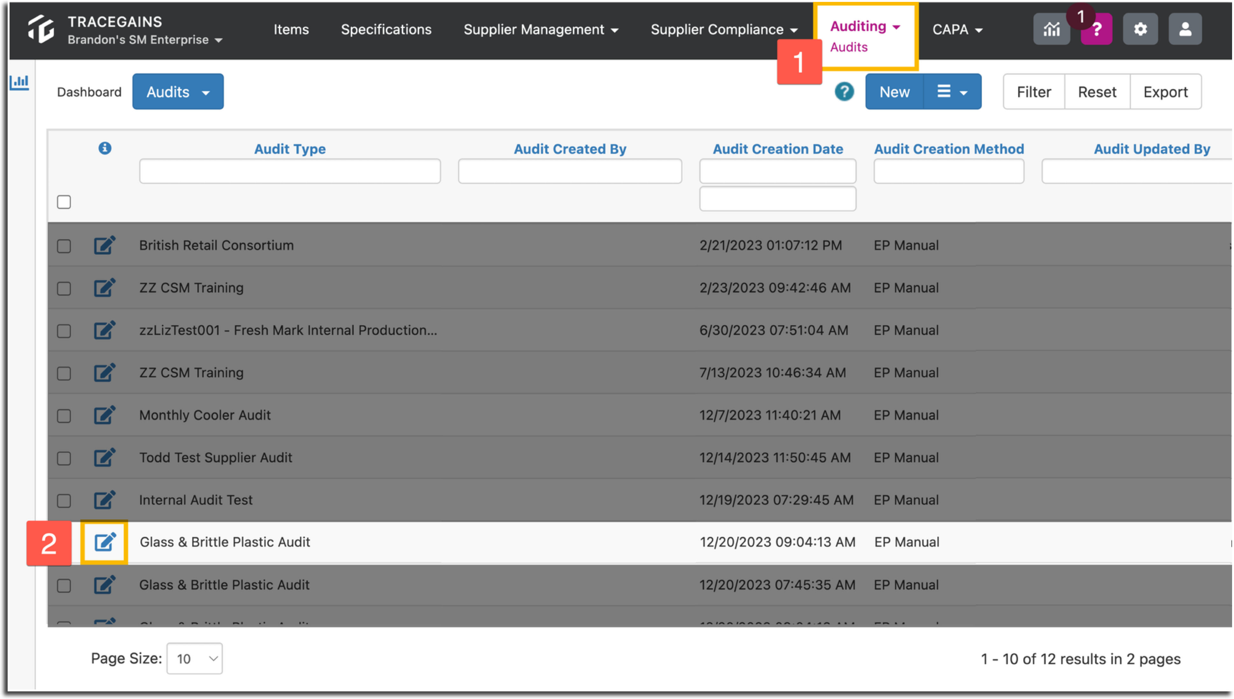The width and height of the screenshot is (1234, 699).
Task: Expand the Supplier Management menu
Action: tap(541, 29)
